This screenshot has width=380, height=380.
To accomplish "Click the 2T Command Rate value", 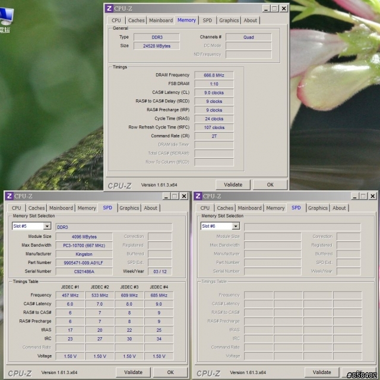I will [214, 136].
